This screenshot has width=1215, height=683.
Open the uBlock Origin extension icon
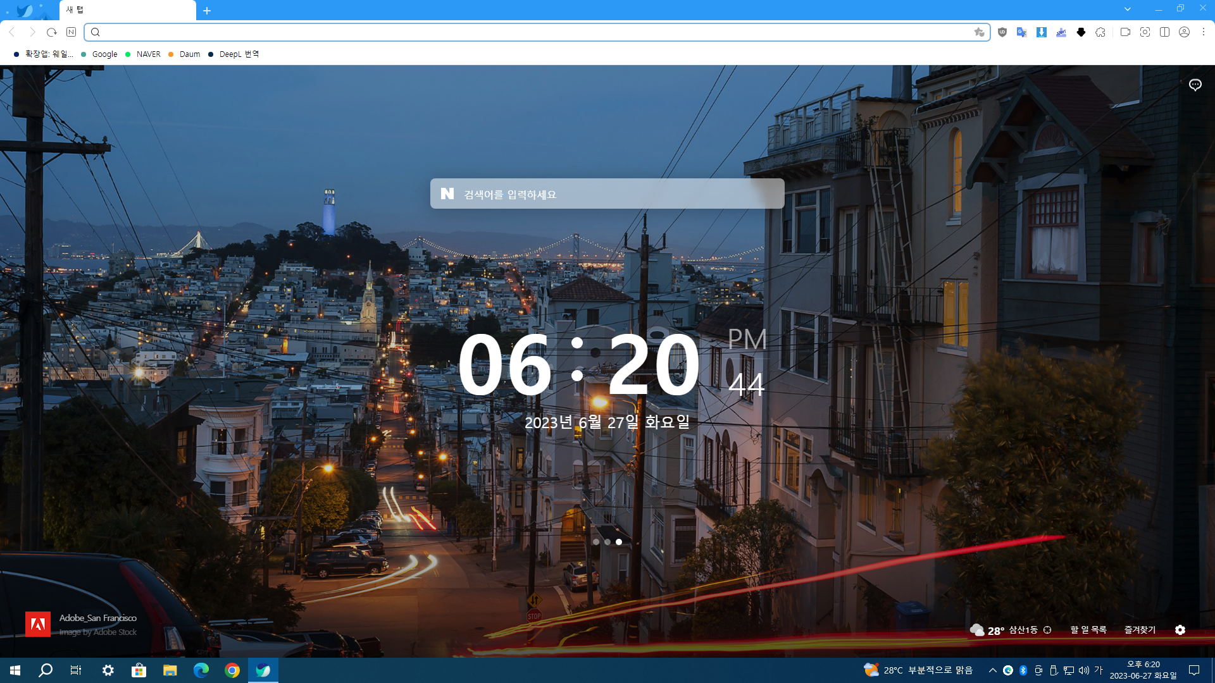click(x=1002, y=32)
